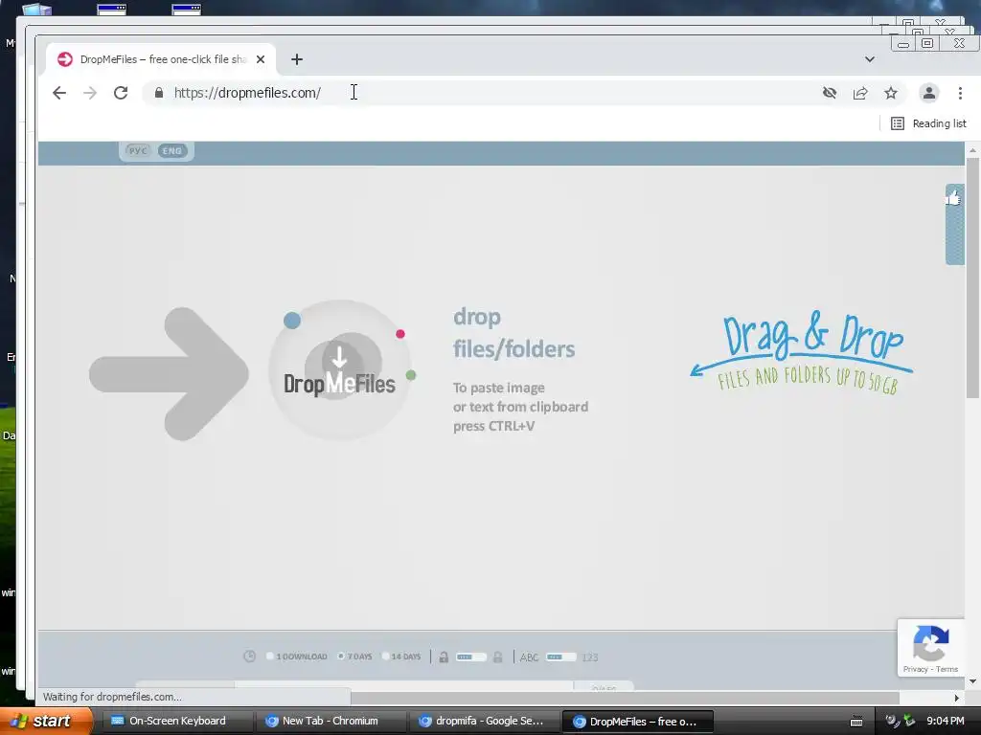Switch site language to РУС

[x=138, y=150]
